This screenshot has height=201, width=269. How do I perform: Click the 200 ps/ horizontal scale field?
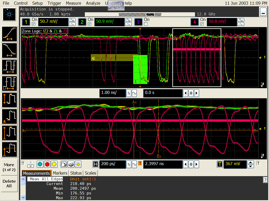point(112,164)
